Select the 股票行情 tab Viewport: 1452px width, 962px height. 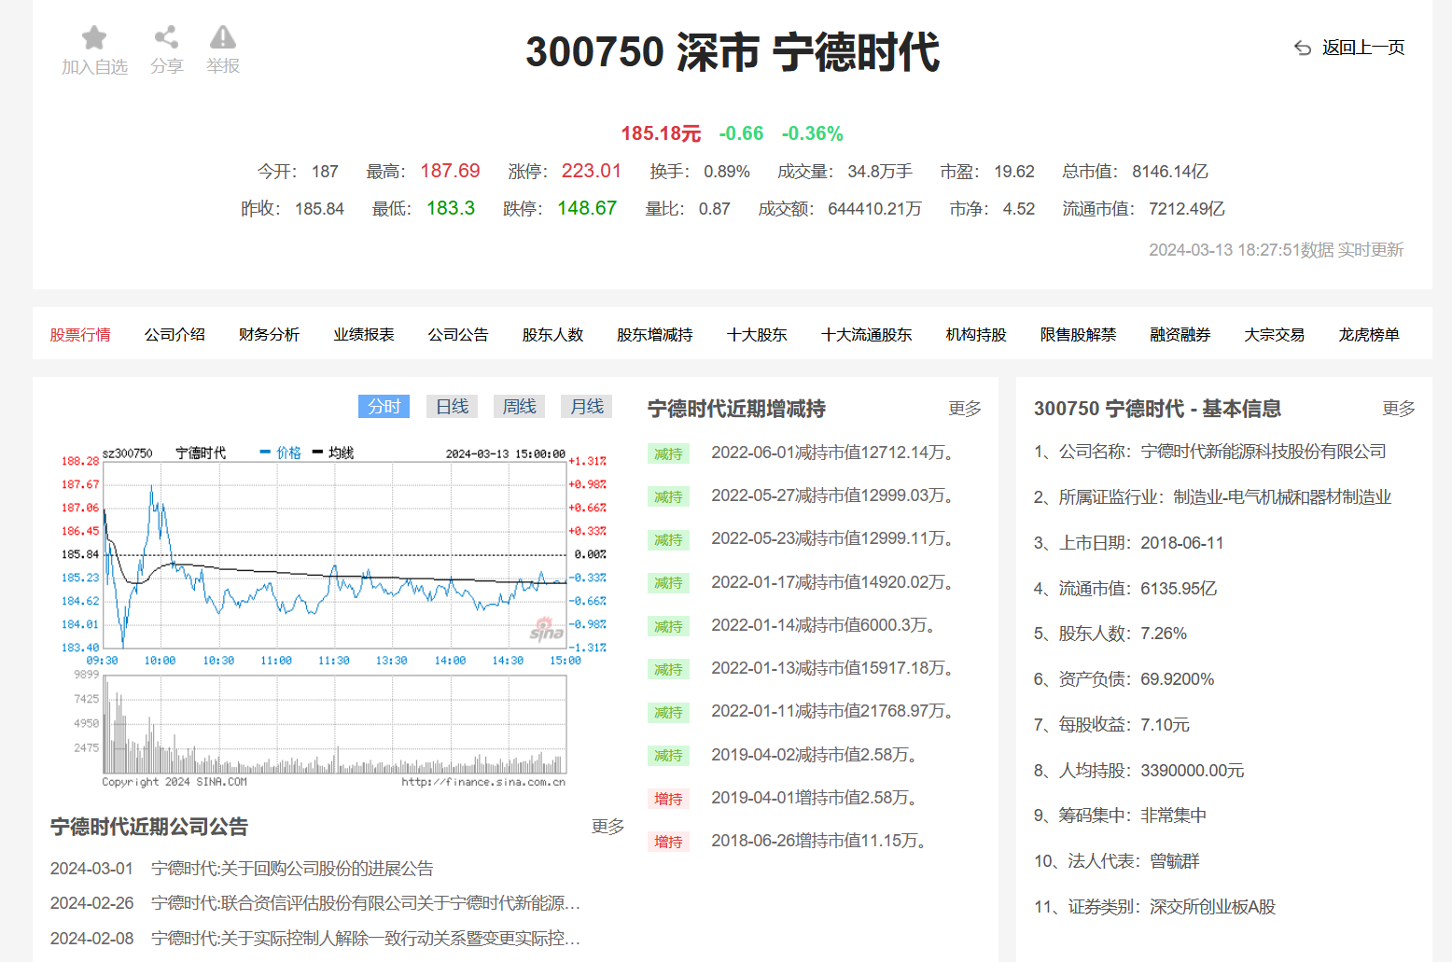[80, 334]
